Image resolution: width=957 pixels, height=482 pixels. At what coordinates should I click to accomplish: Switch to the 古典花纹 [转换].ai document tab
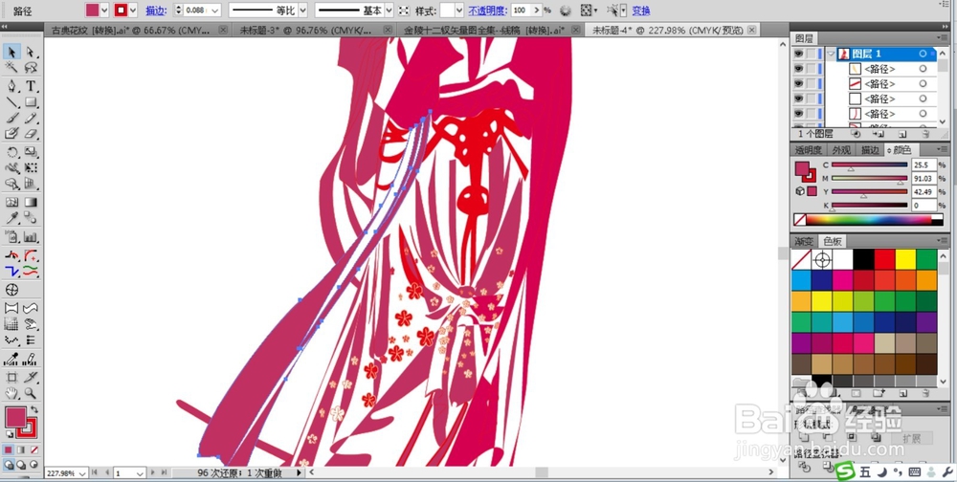(130, 30)
